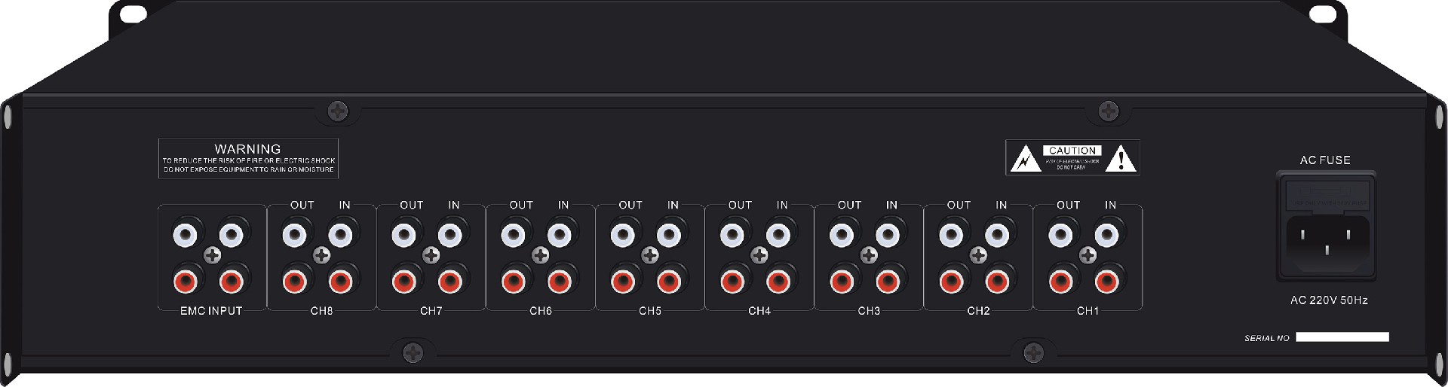Click the CH4 center screw
This screenshot has width=1448, height=387.
point(759,256)
